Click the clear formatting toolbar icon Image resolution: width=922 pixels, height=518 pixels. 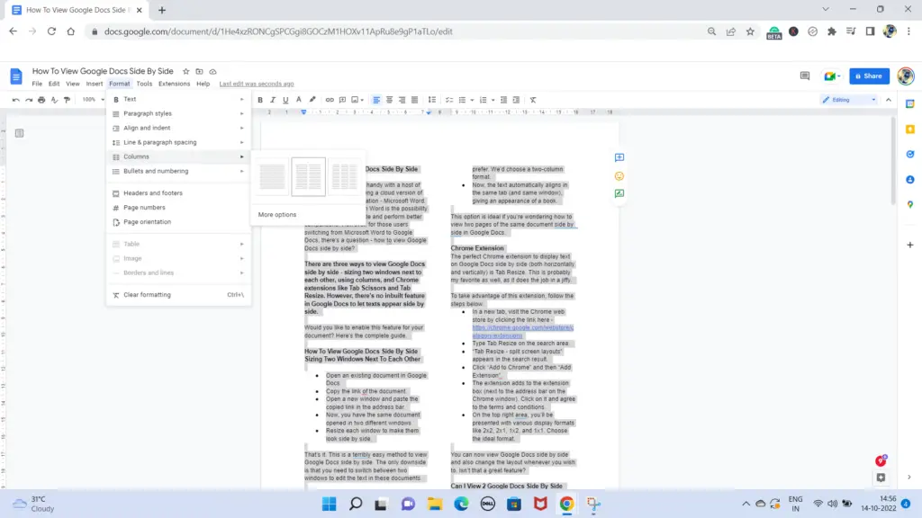pyautogui.click(x=533, y=100)
